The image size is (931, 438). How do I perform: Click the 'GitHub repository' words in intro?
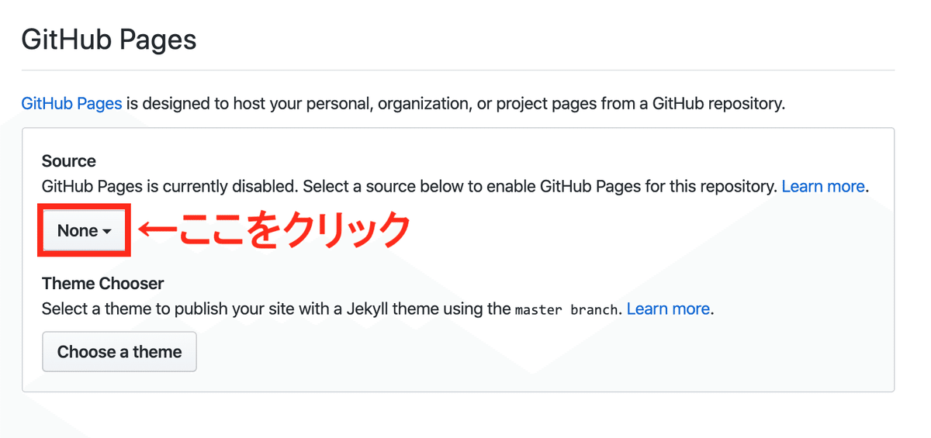[x=718, y=103]
